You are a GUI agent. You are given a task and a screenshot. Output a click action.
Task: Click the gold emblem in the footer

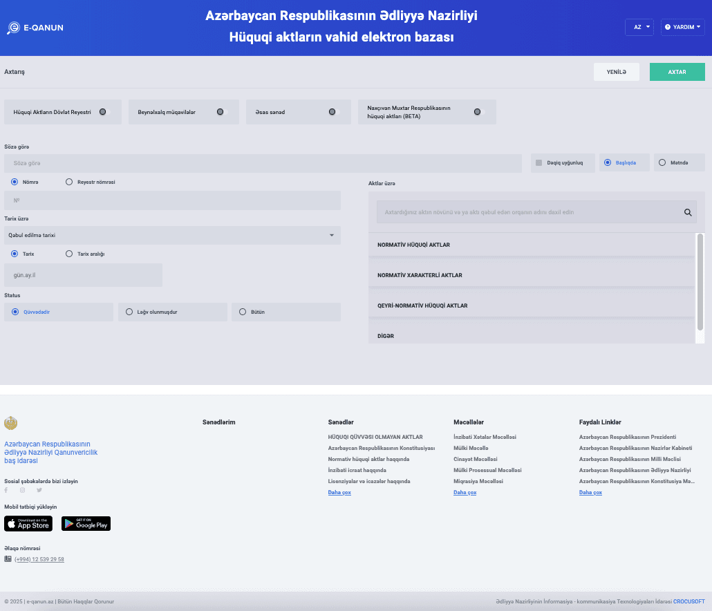(x=10, y=423)
